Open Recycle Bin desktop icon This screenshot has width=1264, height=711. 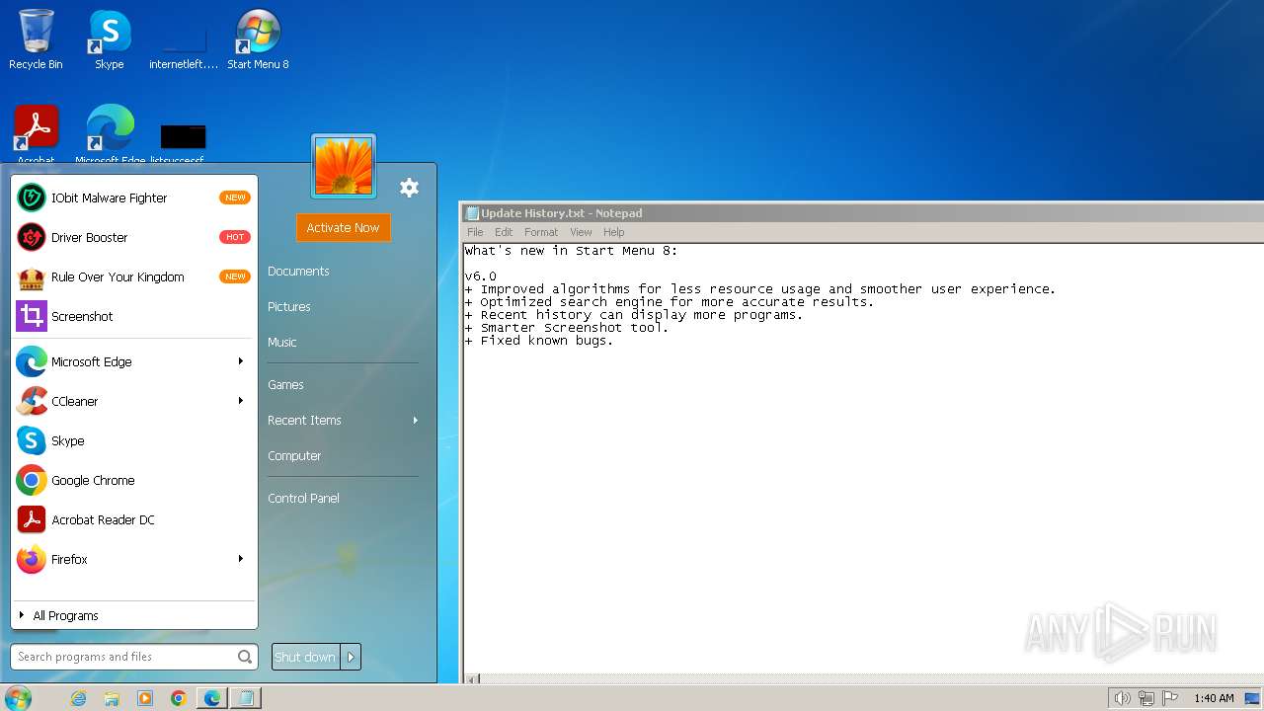pos(36,39)
